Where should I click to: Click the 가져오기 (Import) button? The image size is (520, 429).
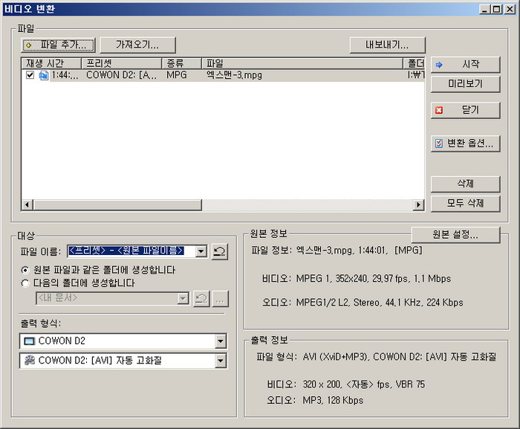pyautogui.click(x=139, y=45)
